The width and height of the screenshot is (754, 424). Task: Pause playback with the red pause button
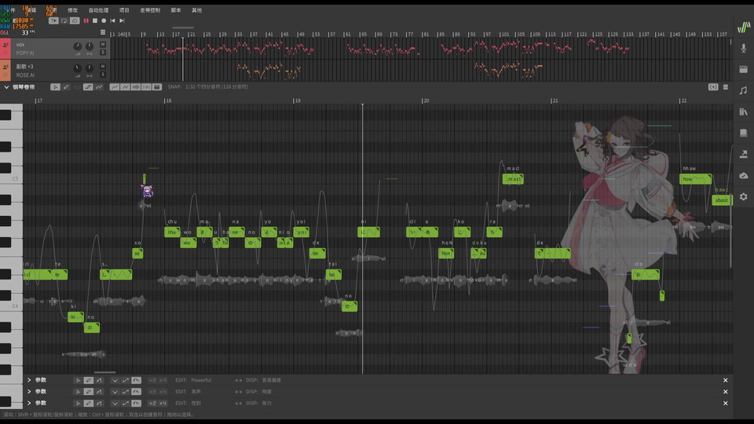click(x=86, y=20)
